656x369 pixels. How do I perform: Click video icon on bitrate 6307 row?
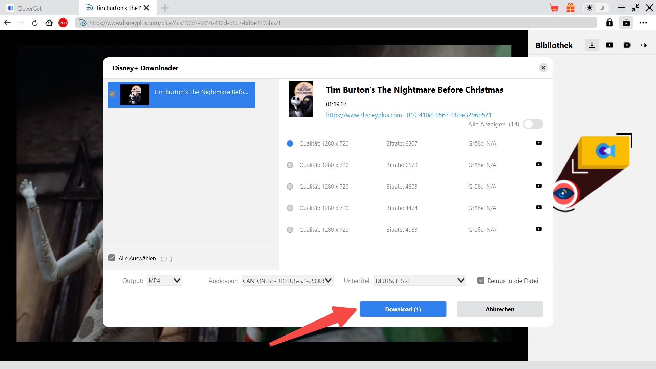tap(539, 143)
